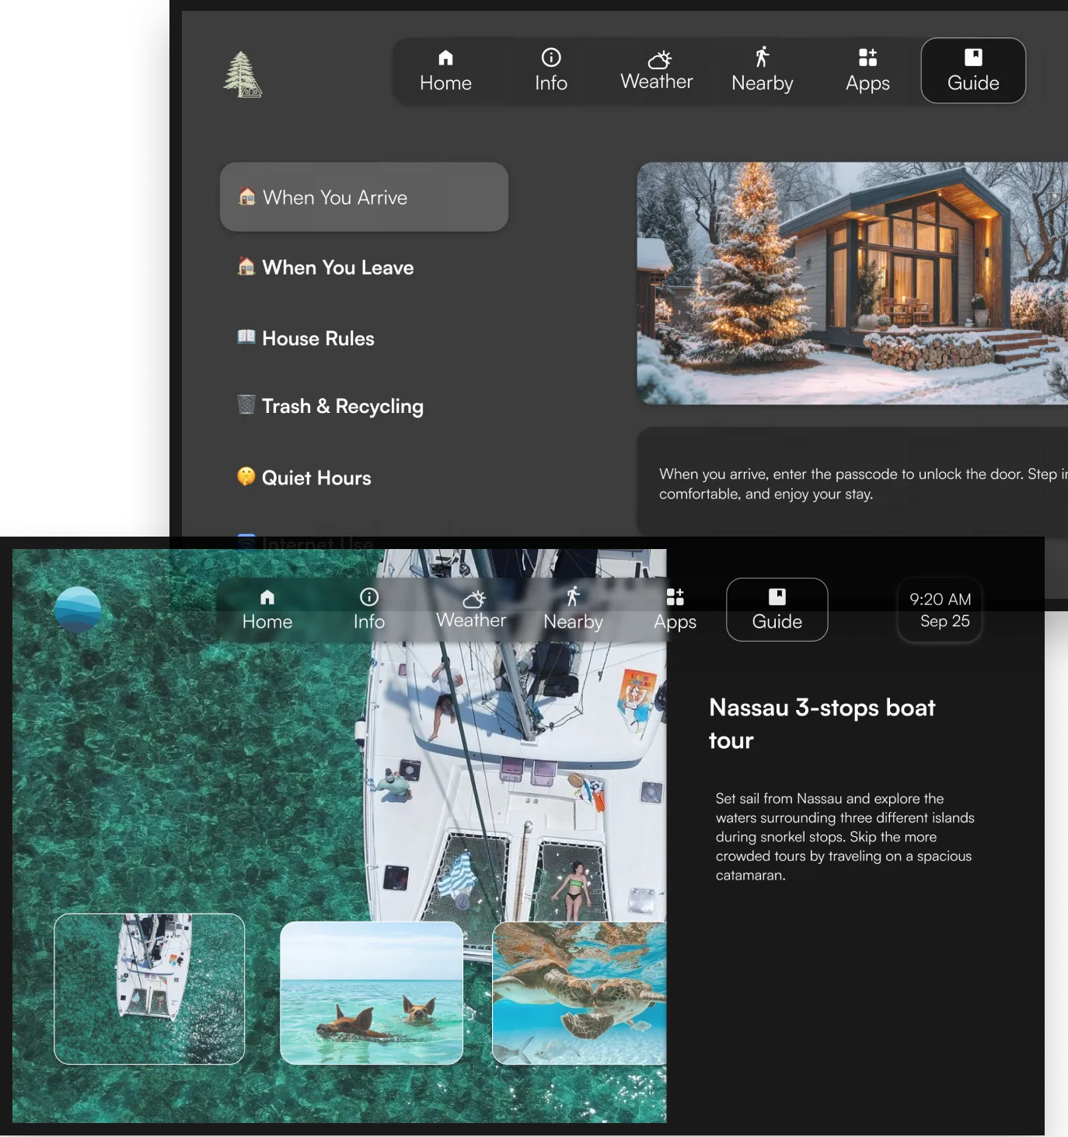Select When You Arrive guide item
This screenshot has width=1068, height=1137.
pyautogui.click(x=364, y=197)
